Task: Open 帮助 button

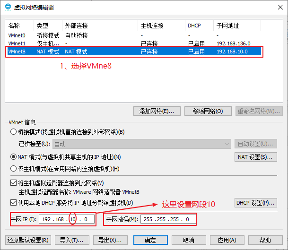Action: pos(265,240)
